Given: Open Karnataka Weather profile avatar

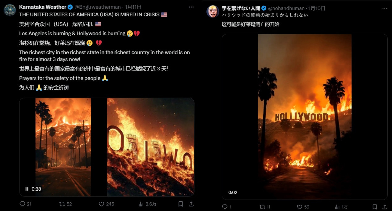Looking at the screenshot, I should click(x=10, y=10).
